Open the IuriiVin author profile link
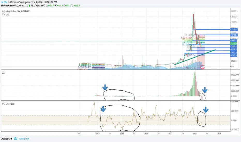This screenshot has width=241, height=142. pyautogui.click(x=4, y=2)
